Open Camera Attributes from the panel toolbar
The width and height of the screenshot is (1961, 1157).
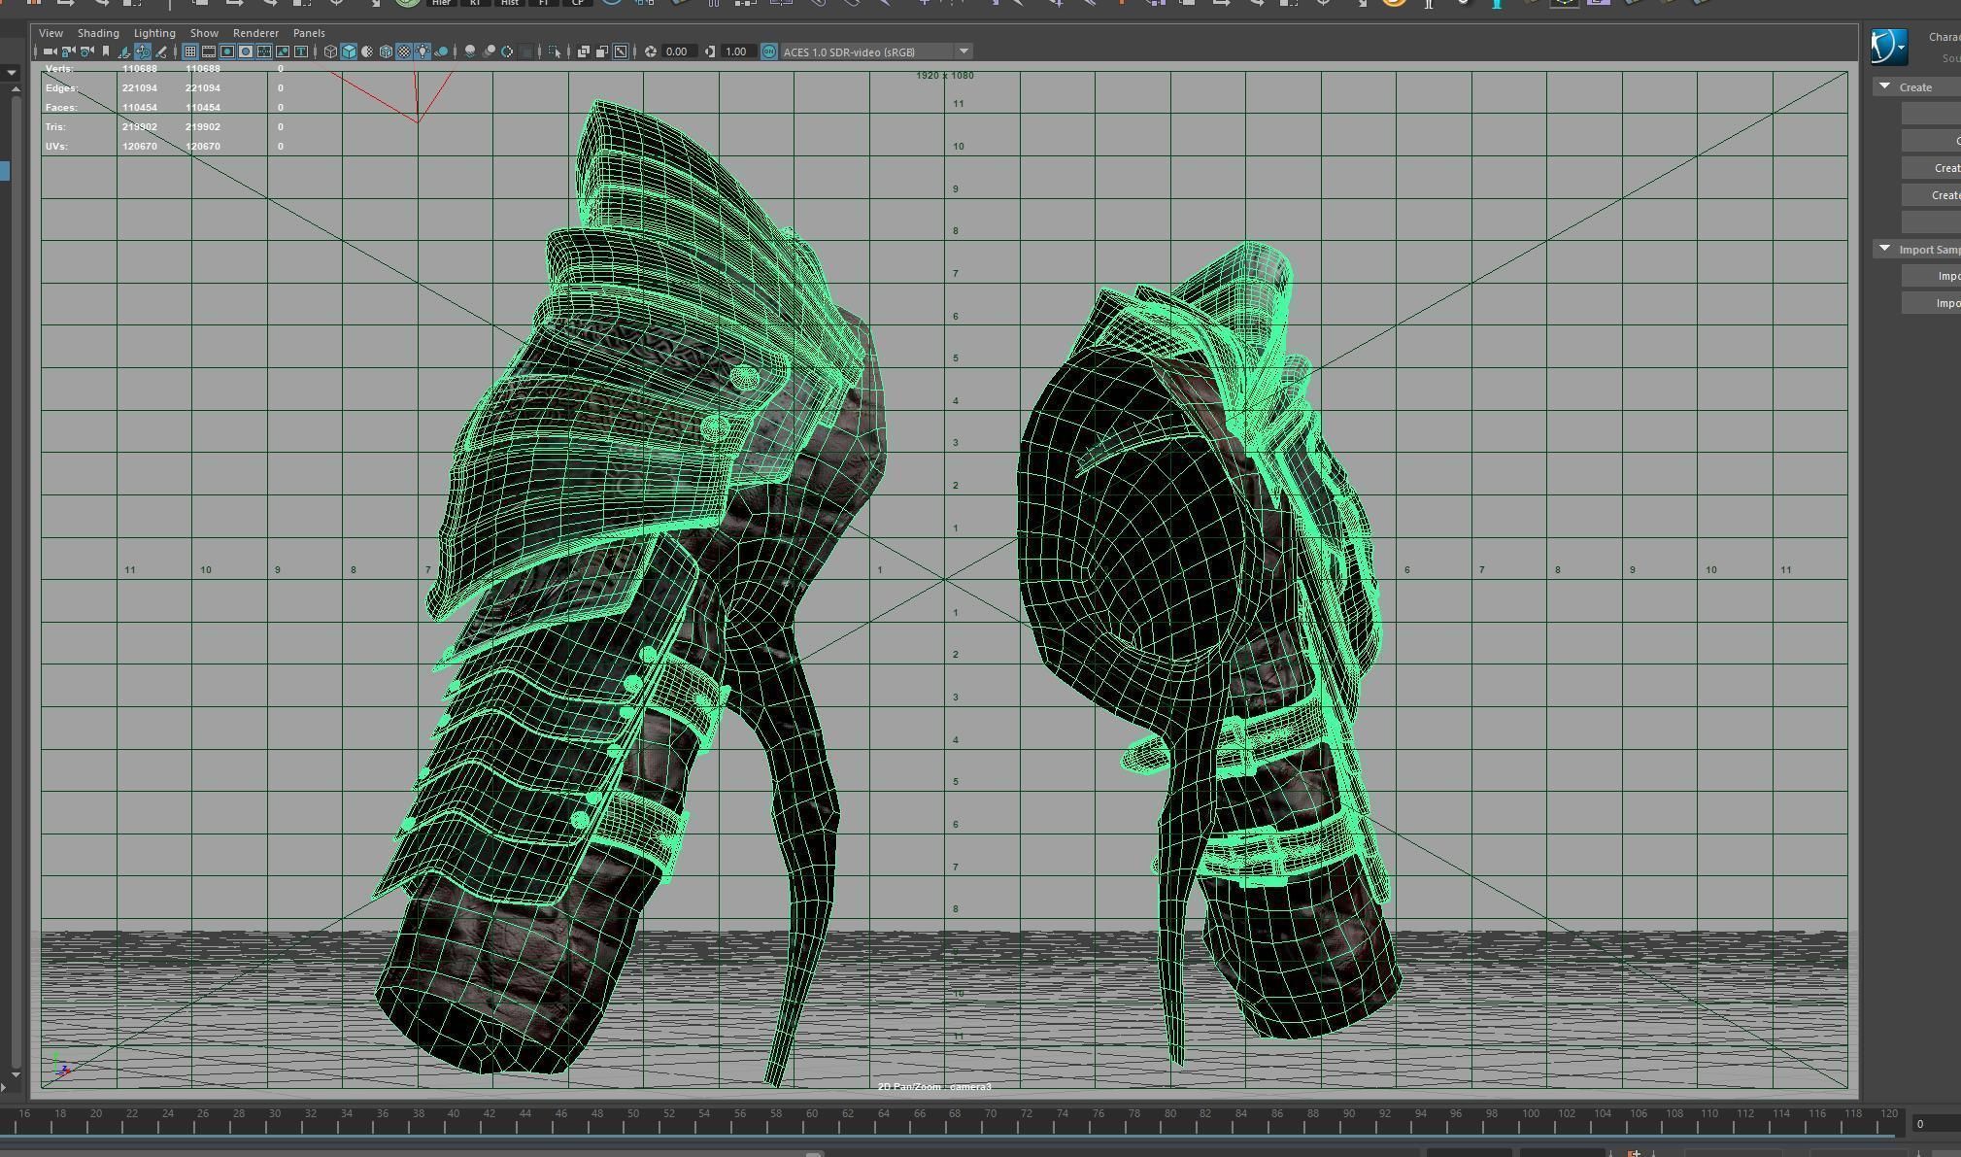[x=87, y=51]
